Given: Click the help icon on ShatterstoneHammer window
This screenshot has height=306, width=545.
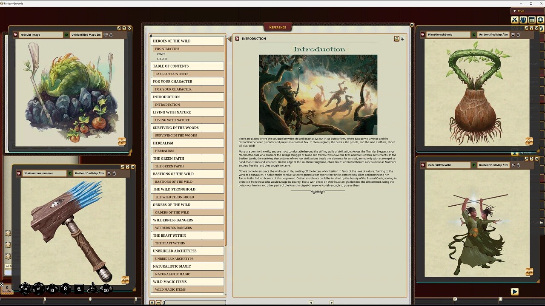Looking at the screenshot, I should click(x=127, y=167).
